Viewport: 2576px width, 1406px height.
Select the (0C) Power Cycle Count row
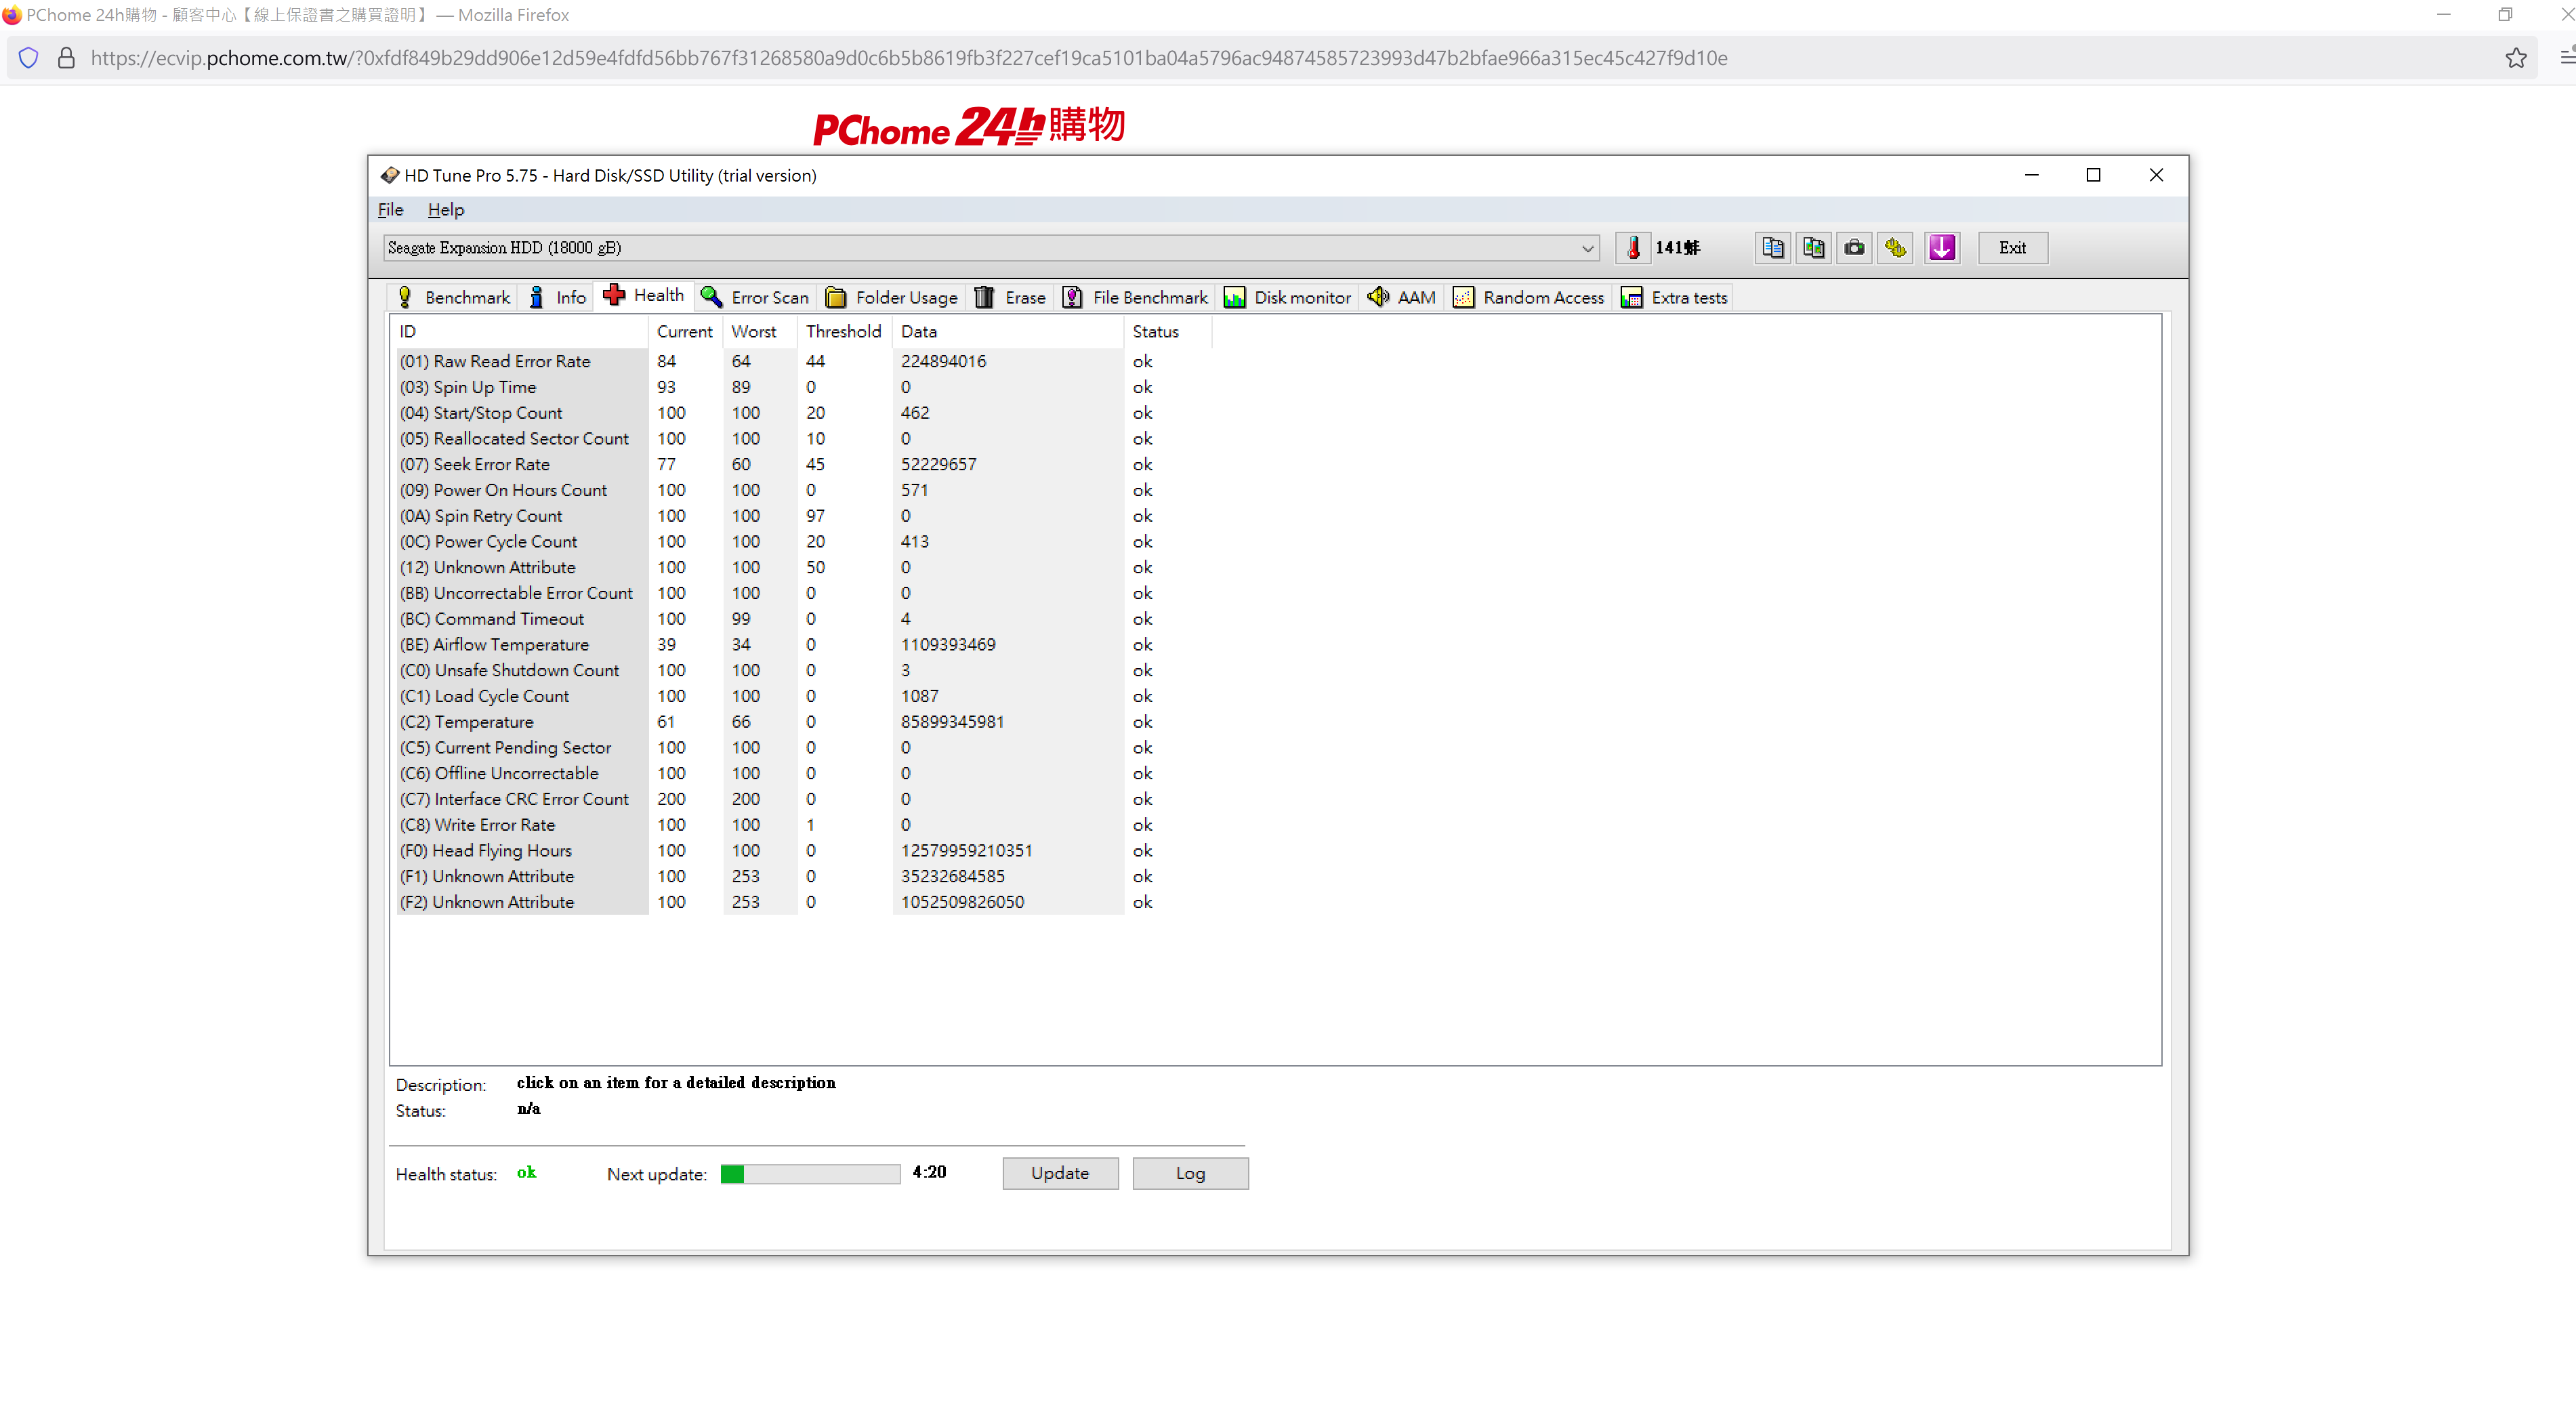click(805, 541)
